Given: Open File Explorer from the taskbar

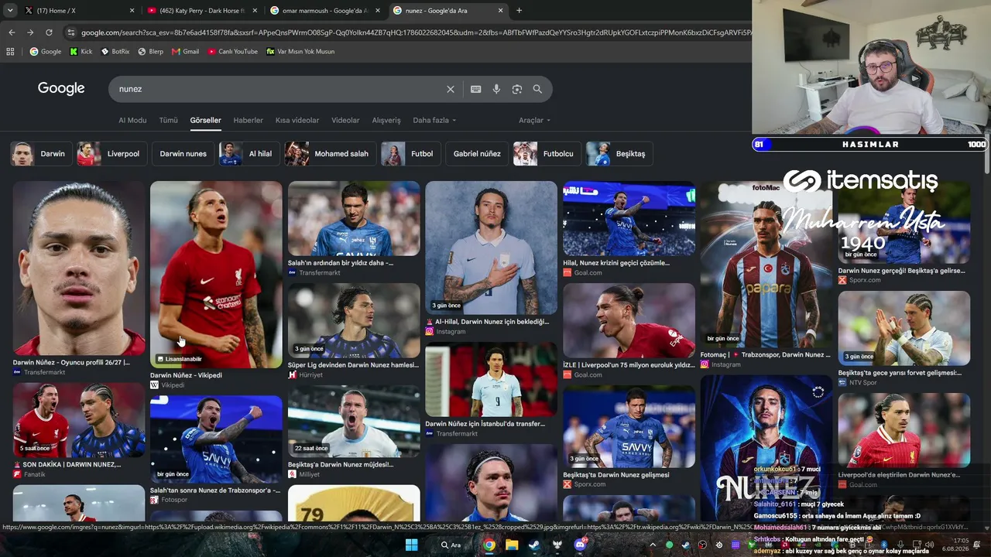Looking at the screenshot, I should tap(512, 545).
